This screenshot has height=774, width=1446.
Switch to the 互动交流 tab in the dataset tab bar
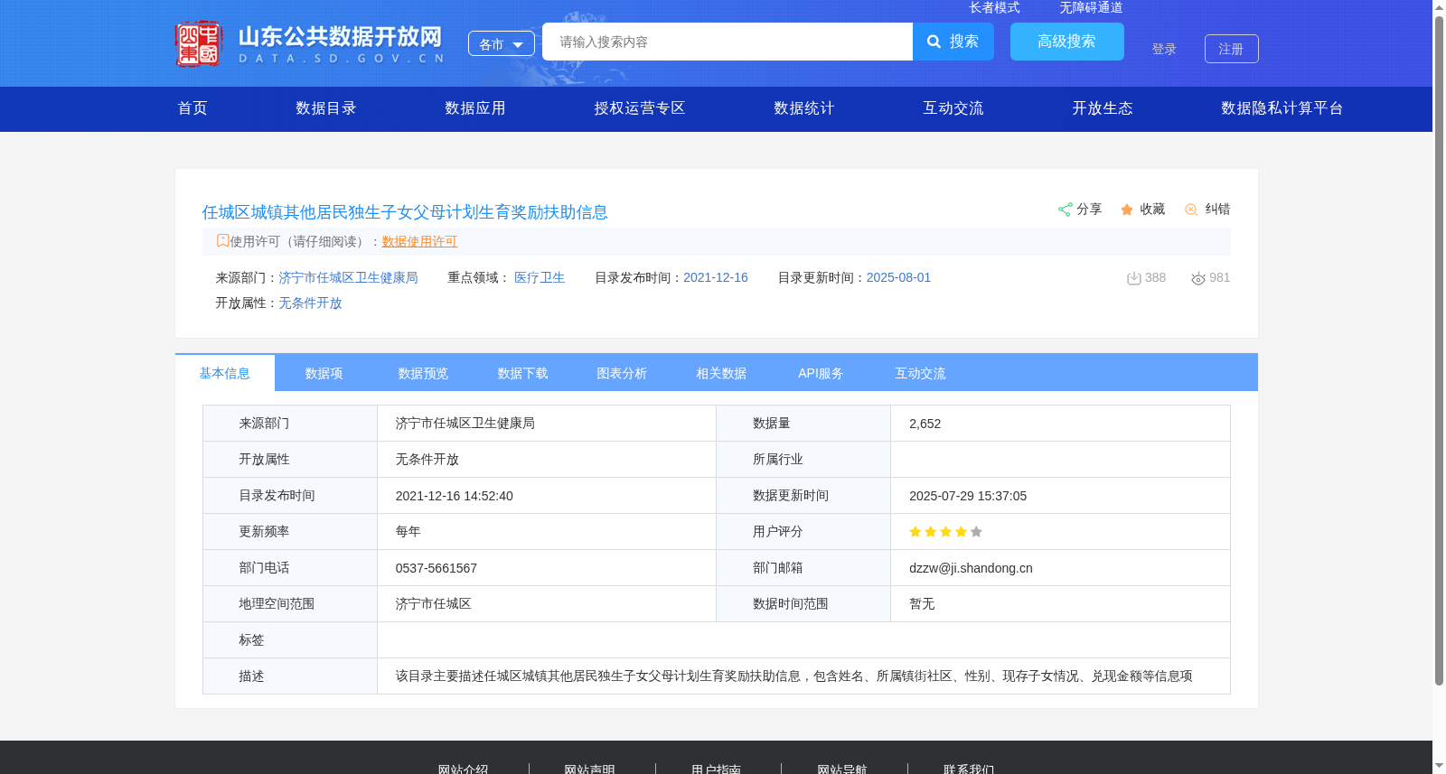[x=921, y=373]
